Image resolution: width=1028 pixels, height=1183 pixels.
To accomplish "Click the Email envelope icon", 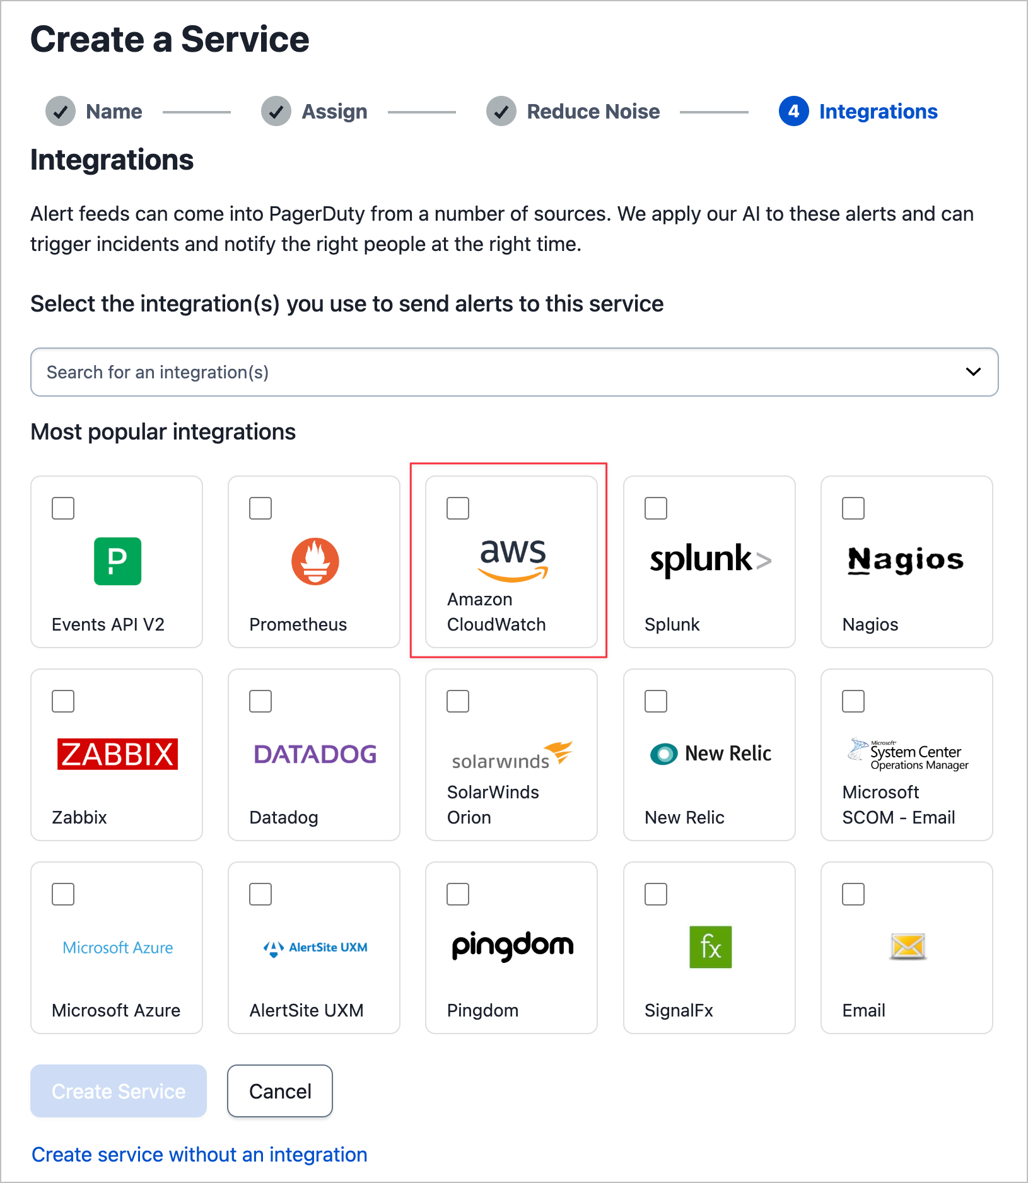I will point(908,947).
